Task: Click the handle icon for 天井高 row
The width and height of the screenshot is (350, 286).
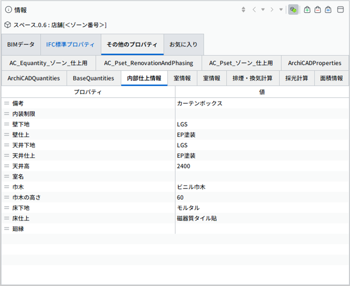Action: [x=7, y=166]
